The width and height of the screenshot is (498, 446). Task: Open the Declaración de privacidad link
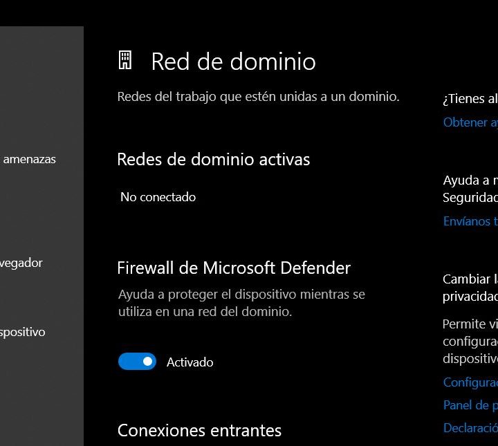click(470, 428)
